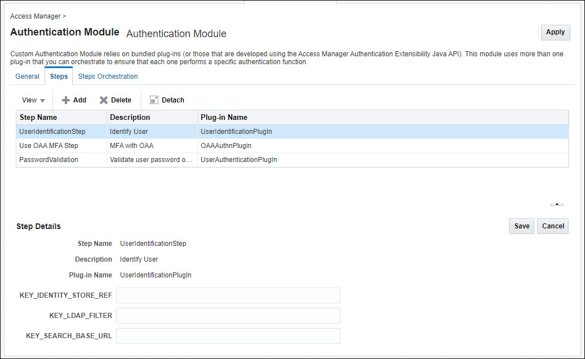
Task: Select the UserIdentificationStep row
Action: 52,131
